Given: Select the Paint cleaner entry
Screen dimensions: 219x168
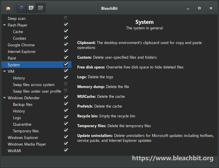Looking at the screenshot, I should point(12,58).
